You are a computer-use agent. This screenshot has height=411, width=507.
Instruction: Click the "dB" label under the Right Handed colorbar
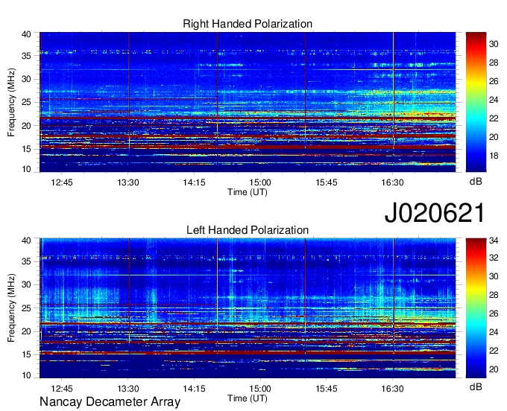click(x=476, y=182)
